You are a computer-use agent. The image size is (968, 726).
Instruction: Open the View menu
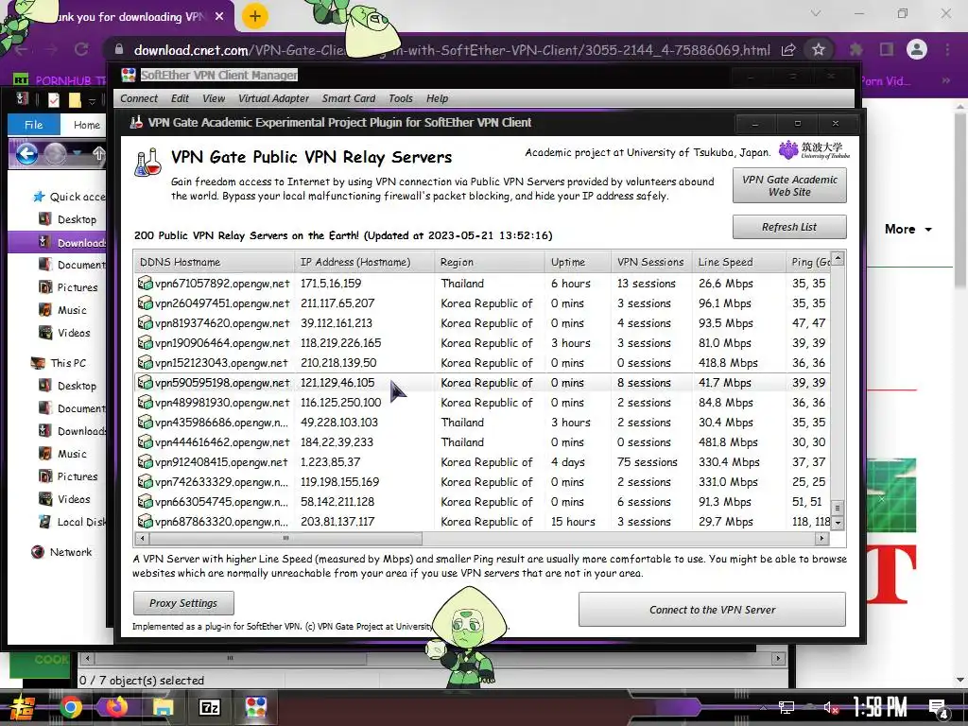pyautogui.click(x=214, y=98)
